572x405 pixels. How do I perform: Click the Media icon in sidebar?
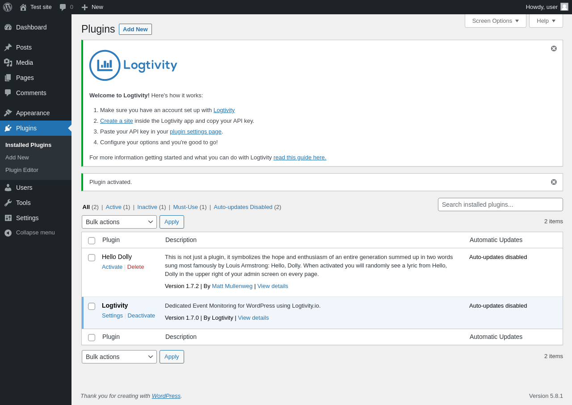point(8,63)
